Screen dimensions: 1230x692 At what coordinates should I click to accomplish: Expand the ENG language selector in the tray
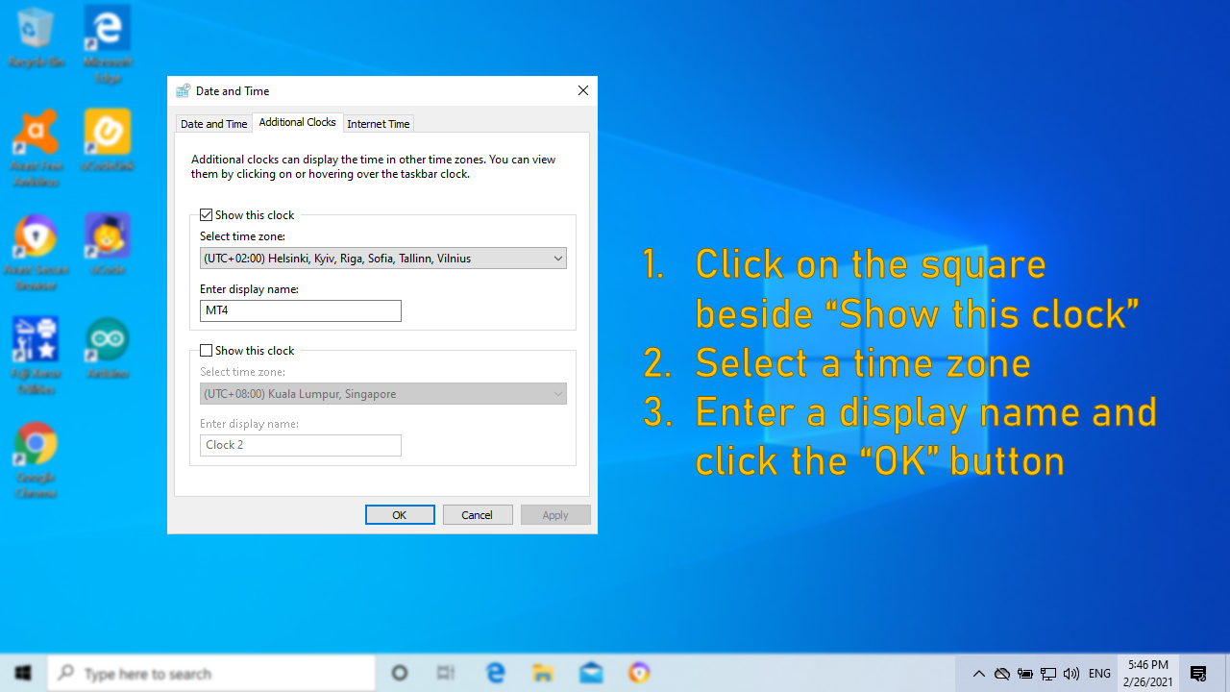point(1098,672)
